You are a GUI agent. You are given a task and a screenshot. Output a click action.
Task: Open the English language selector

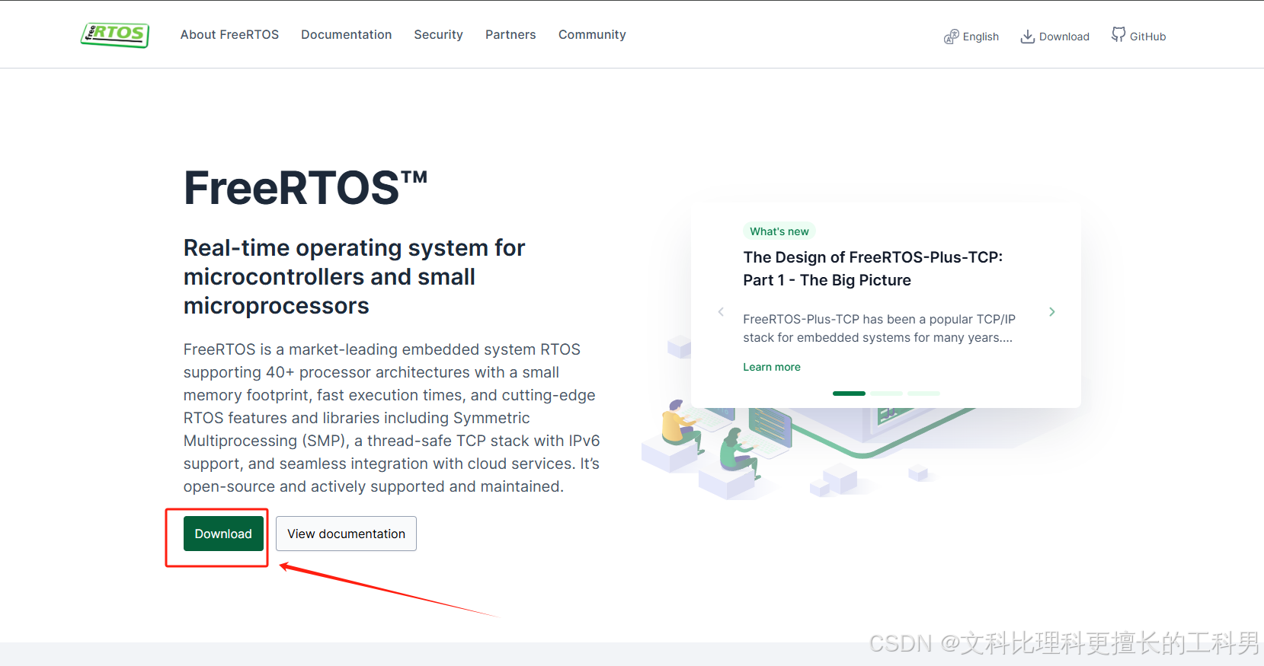(981, 37)
